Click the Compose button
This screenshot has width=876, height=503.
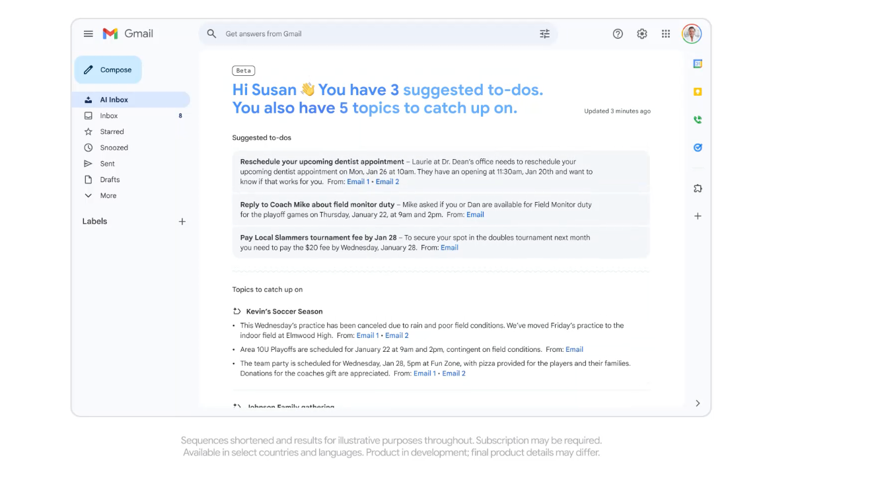pyautogui.click(x=108, y=70)
